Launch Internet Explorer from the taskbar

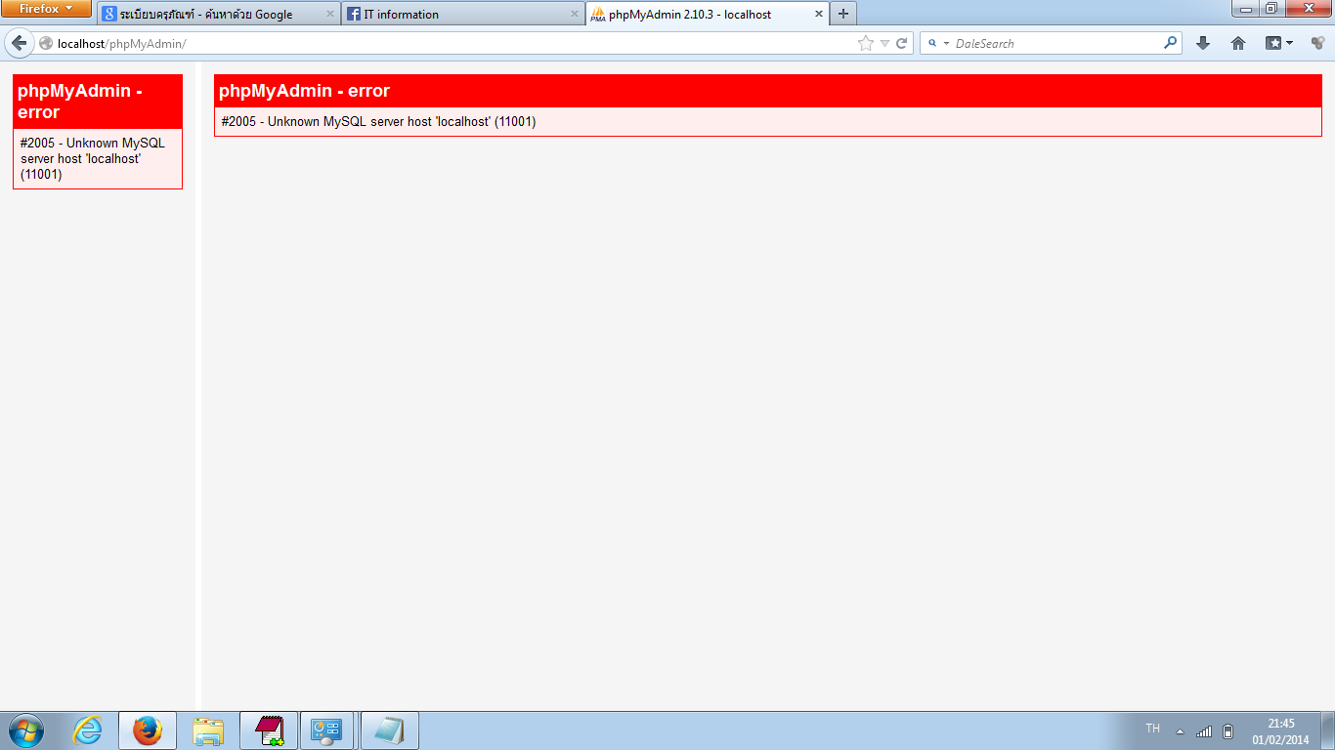pyautogui.click(x=88, y=730)
